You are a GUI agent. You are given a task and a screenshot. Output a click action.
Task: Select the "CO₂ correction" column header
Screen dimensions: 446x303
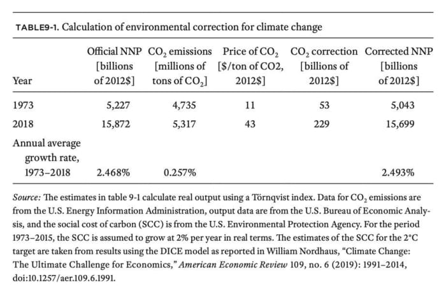(x=324, y=51)
